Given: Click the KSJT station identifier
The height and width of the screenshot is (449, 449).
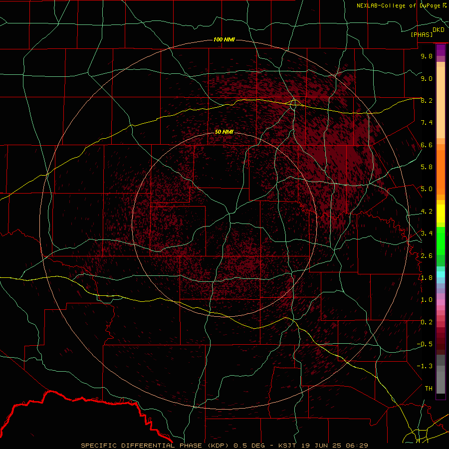Looking at the screenshot, I should (288, 446).
